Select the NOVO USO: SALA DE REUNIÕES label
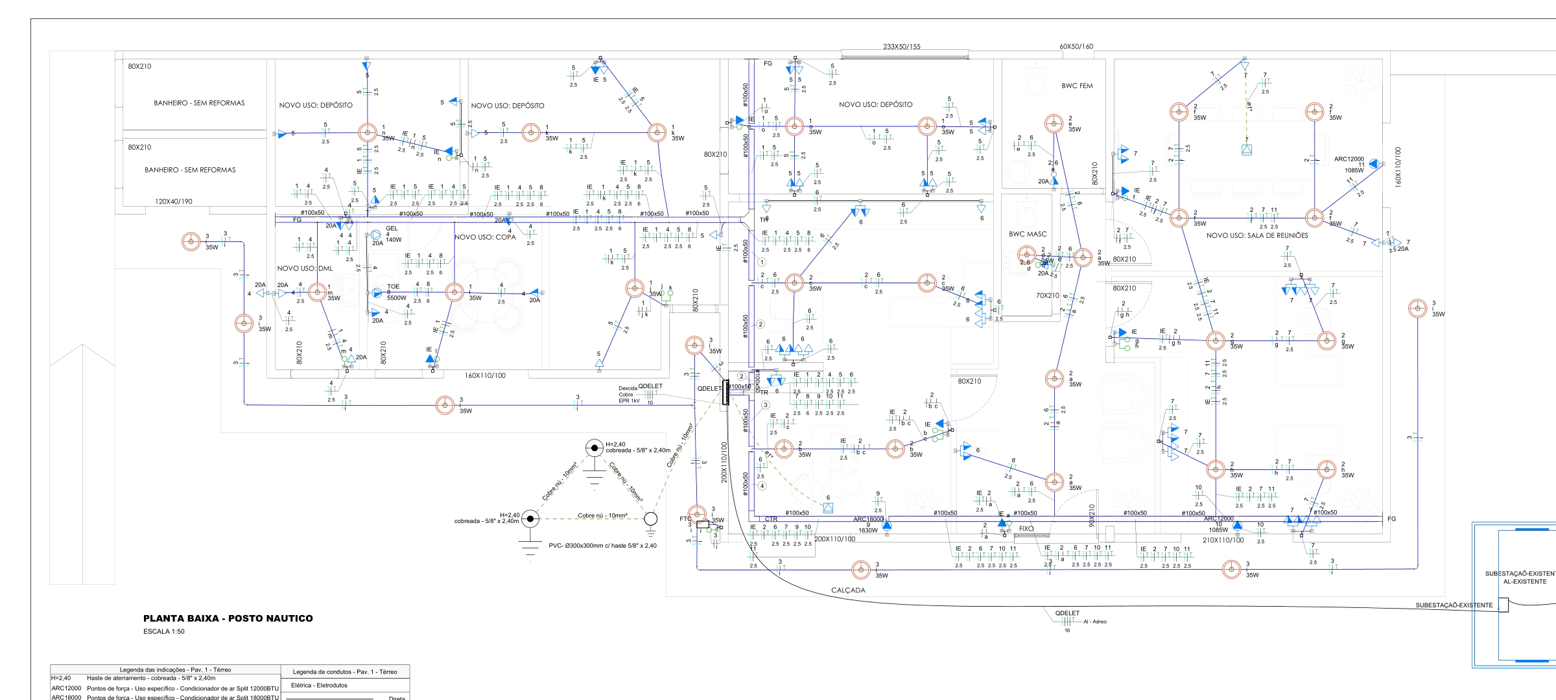Screen dimensions: 1556x700 point(1256,235)
